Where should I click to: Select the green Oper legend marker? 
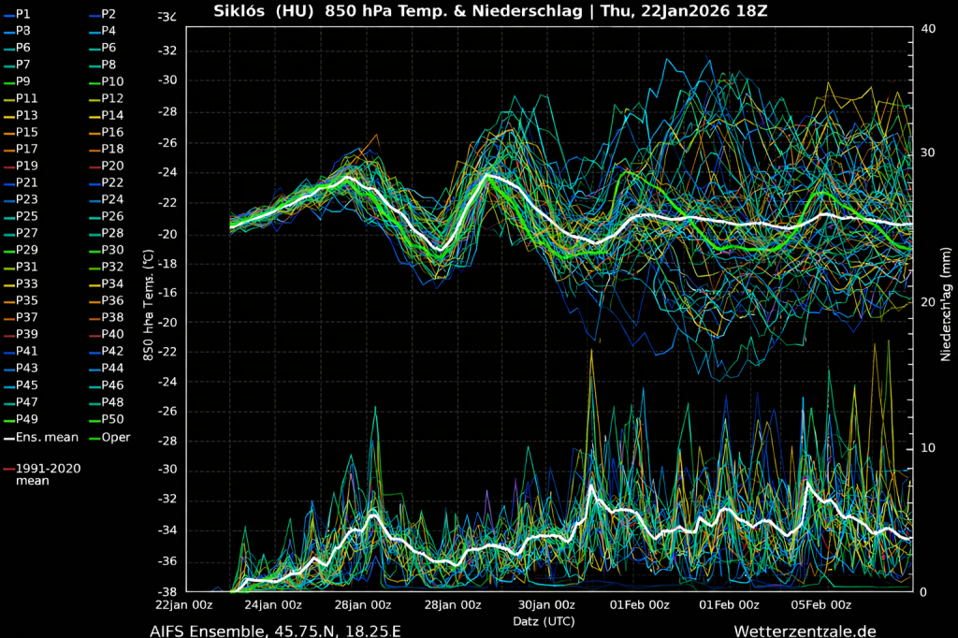coord(94,437)
